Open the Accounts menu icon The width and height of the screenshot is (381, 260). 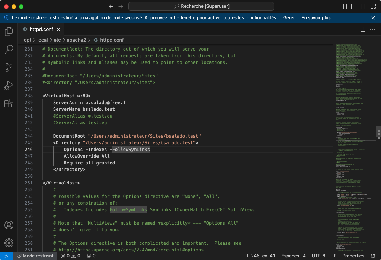[9, 225]
